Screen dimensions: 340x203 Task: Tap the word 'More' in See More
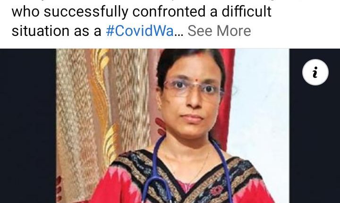coord(234,31)
